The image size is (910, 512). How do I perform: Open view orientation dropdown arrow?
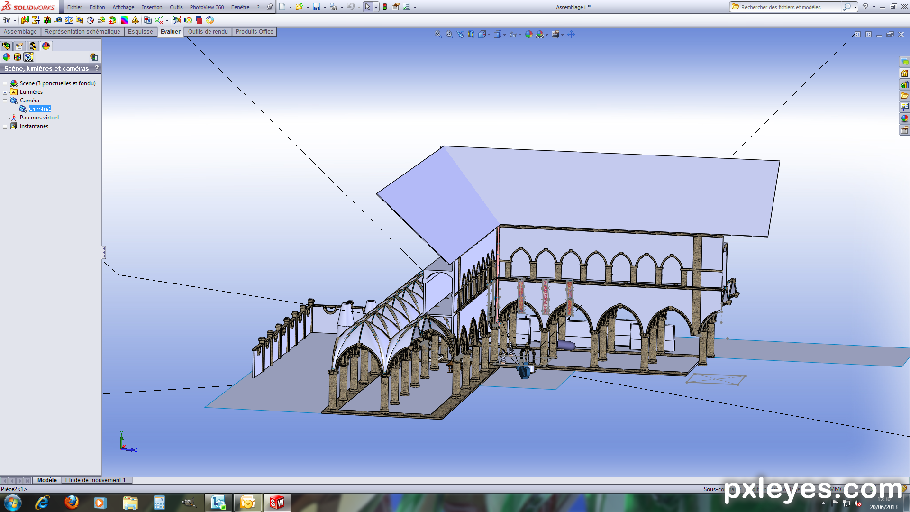pyautogui.click(x=489, y=35)
